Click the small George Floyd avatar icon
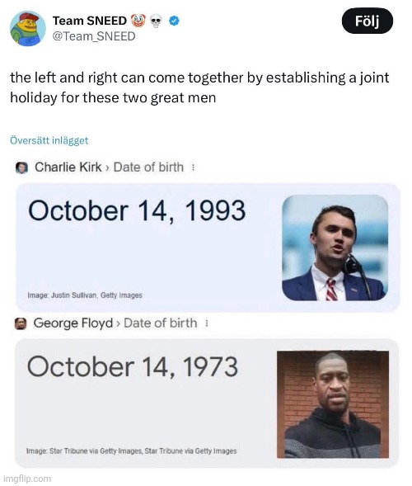This screenshot has width=412, height=486. (21, 323)
